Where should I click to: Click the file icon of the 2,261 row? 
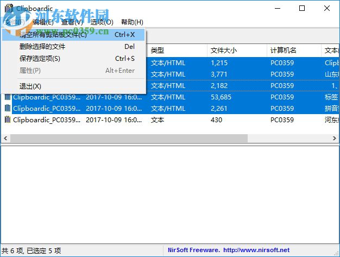[8, 108]
